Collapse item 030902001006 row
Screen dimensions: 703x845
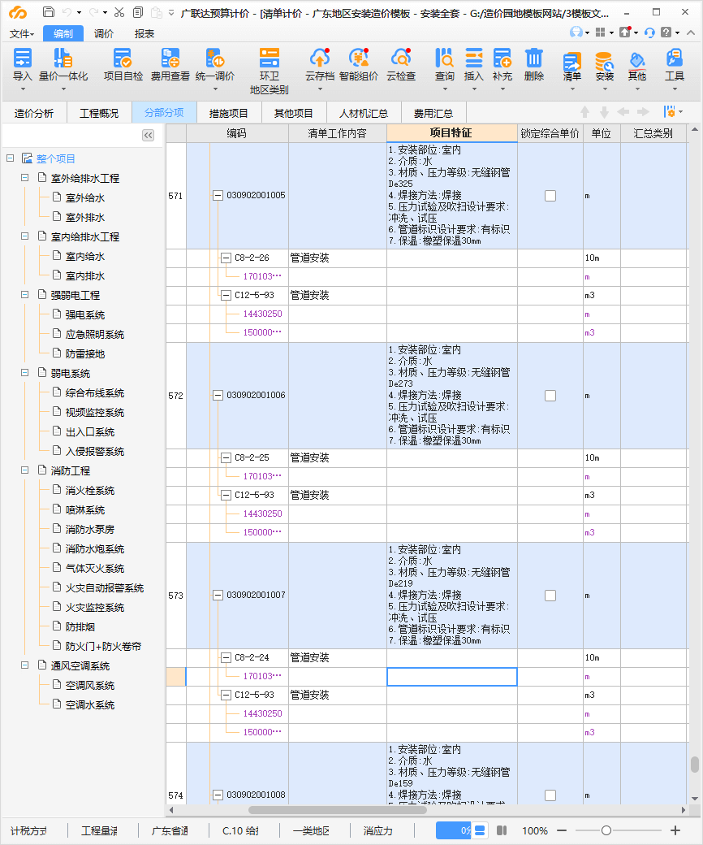218,396
